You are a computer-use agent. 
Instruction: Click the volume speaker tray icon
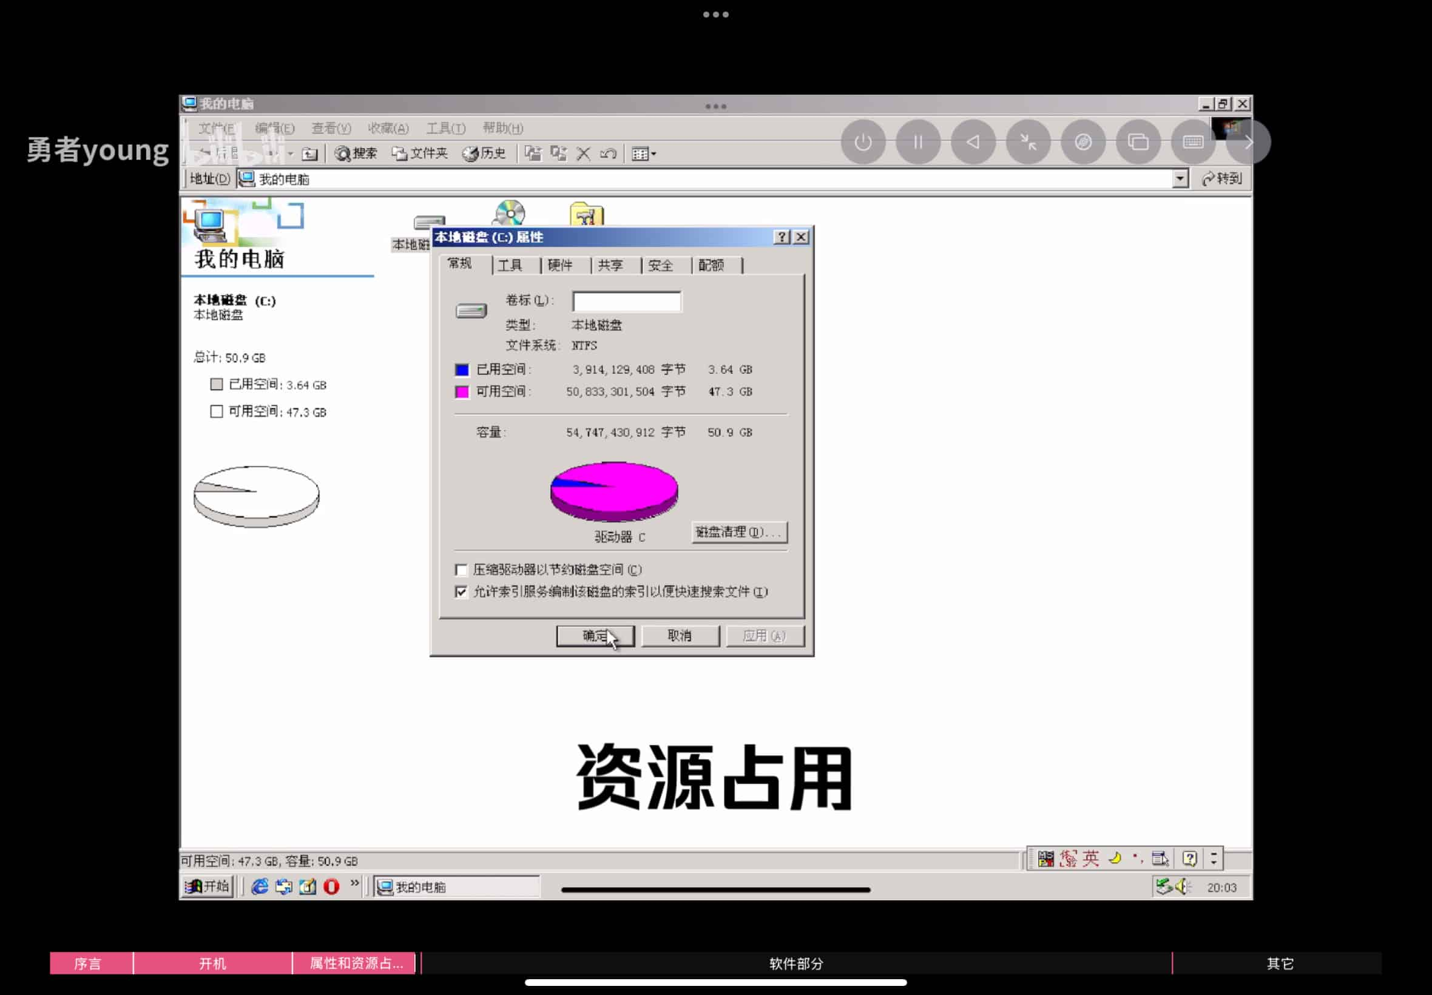click(x=1183, y=886)
